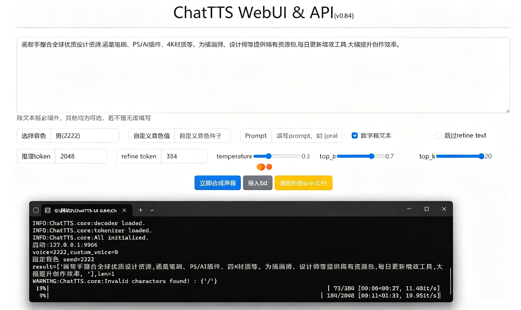The width and height of the screenshot is (521, 310).
Task: Click the "(v0.84)" version label
Action: (344, 16)
